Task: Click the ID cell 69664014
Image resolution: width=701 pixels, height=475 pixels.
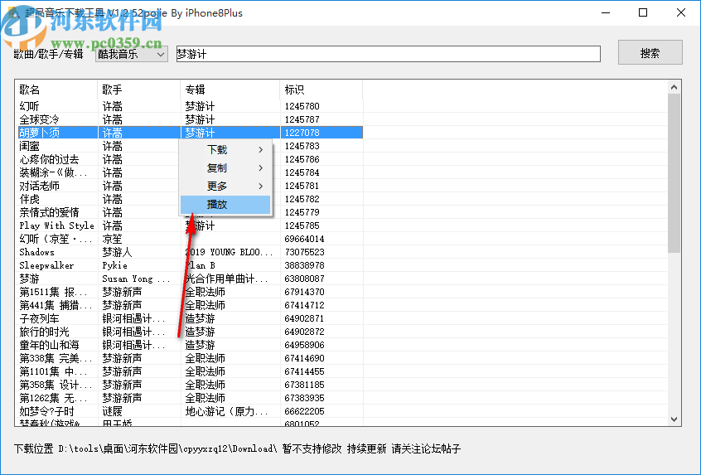Action: tap(304, 240)
